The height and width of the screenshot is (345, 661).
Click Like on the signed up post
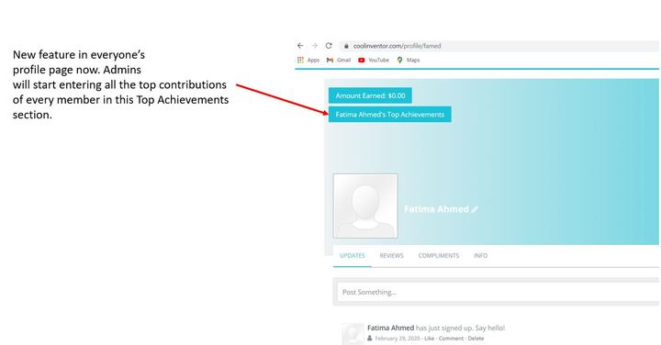click(x=429, y=339)
